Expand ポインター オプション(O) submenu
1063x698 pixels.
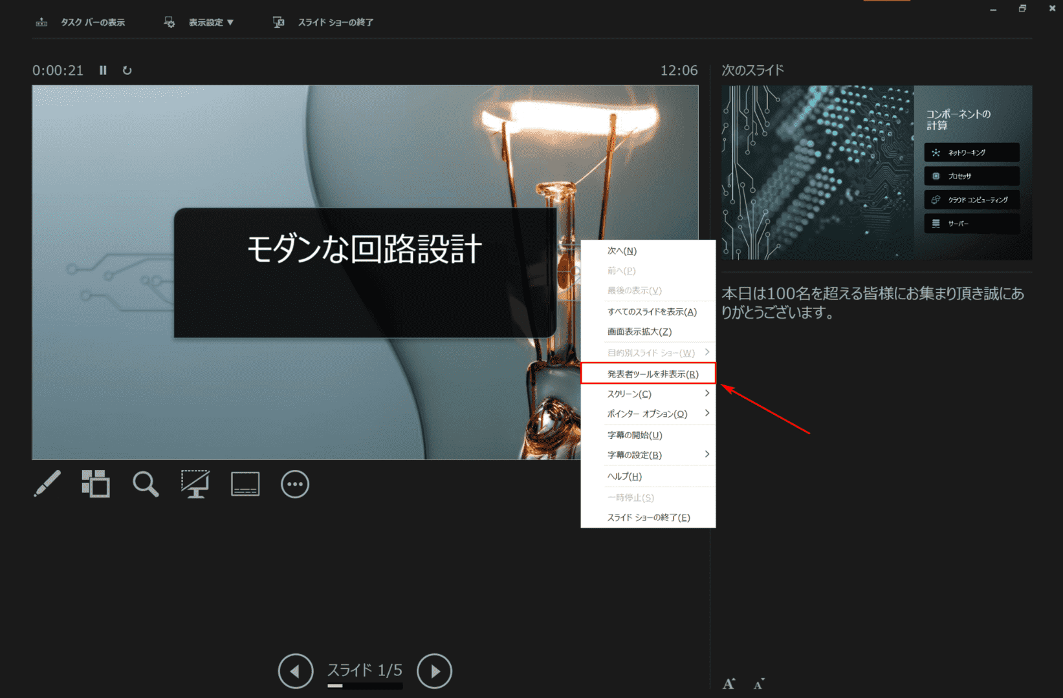[x=648, y=414]
